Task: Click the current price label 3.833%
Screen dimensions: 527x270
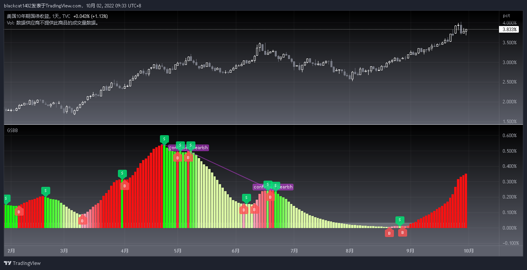Action: tap(509, 29)
